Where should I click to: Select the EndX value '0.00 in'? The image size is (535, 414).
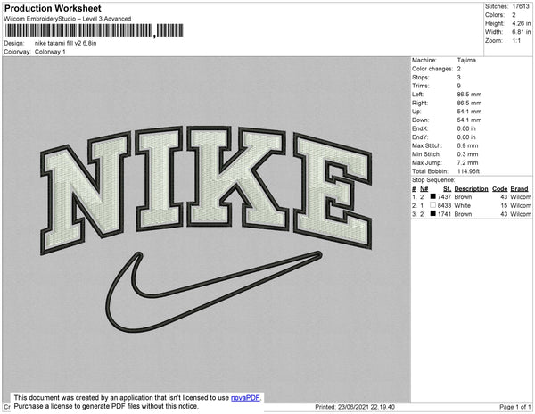coord(466,128)
